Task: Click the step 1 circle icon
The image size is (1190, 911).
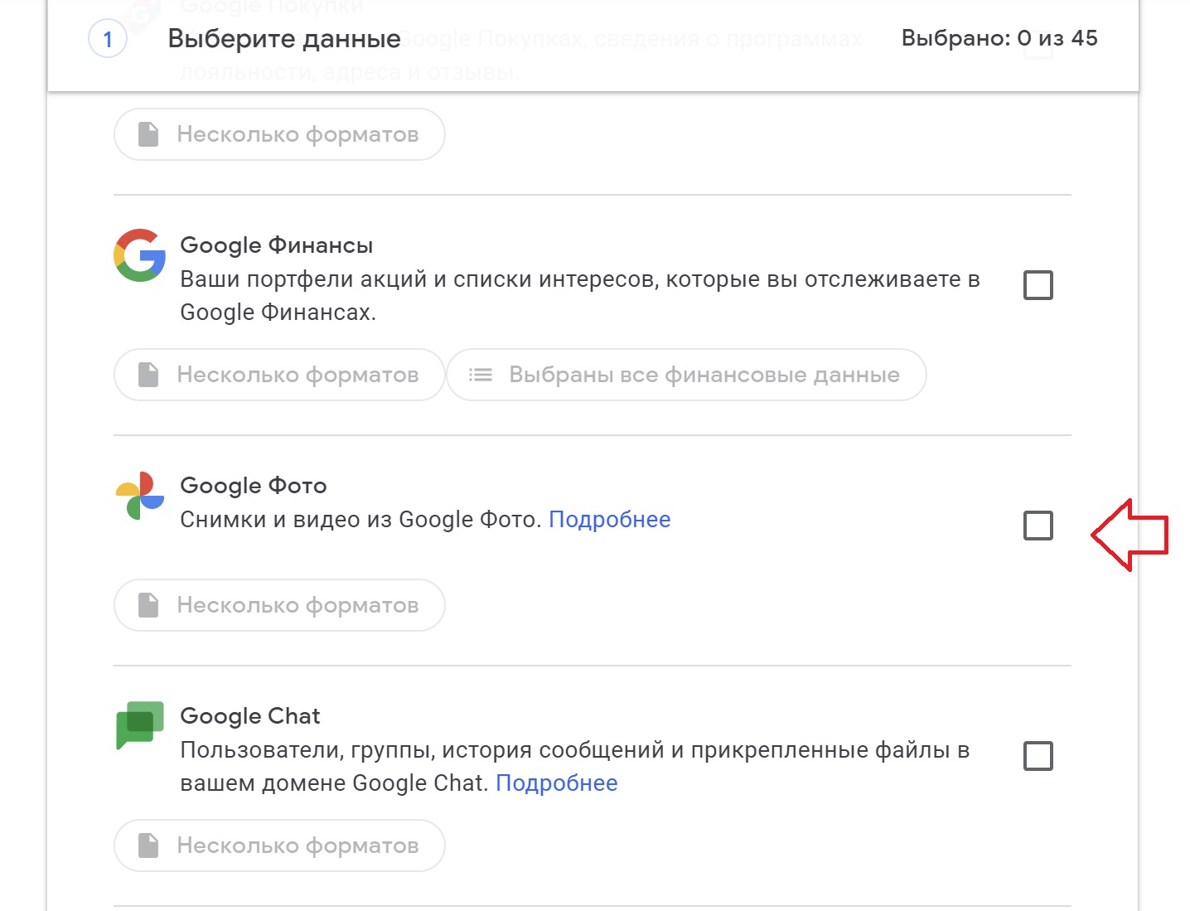Action: pos(108,39)
